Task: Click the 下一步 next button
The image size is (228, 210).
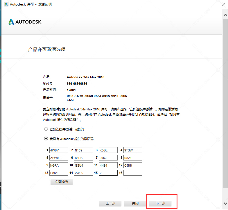Action: [x=160, y=204]
